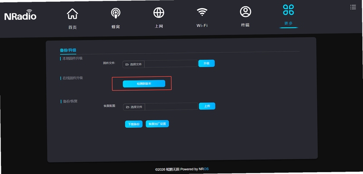The height and width of the screenshot is (174, 363).
Task: Click the 升级 button
Action: (206, 63)
